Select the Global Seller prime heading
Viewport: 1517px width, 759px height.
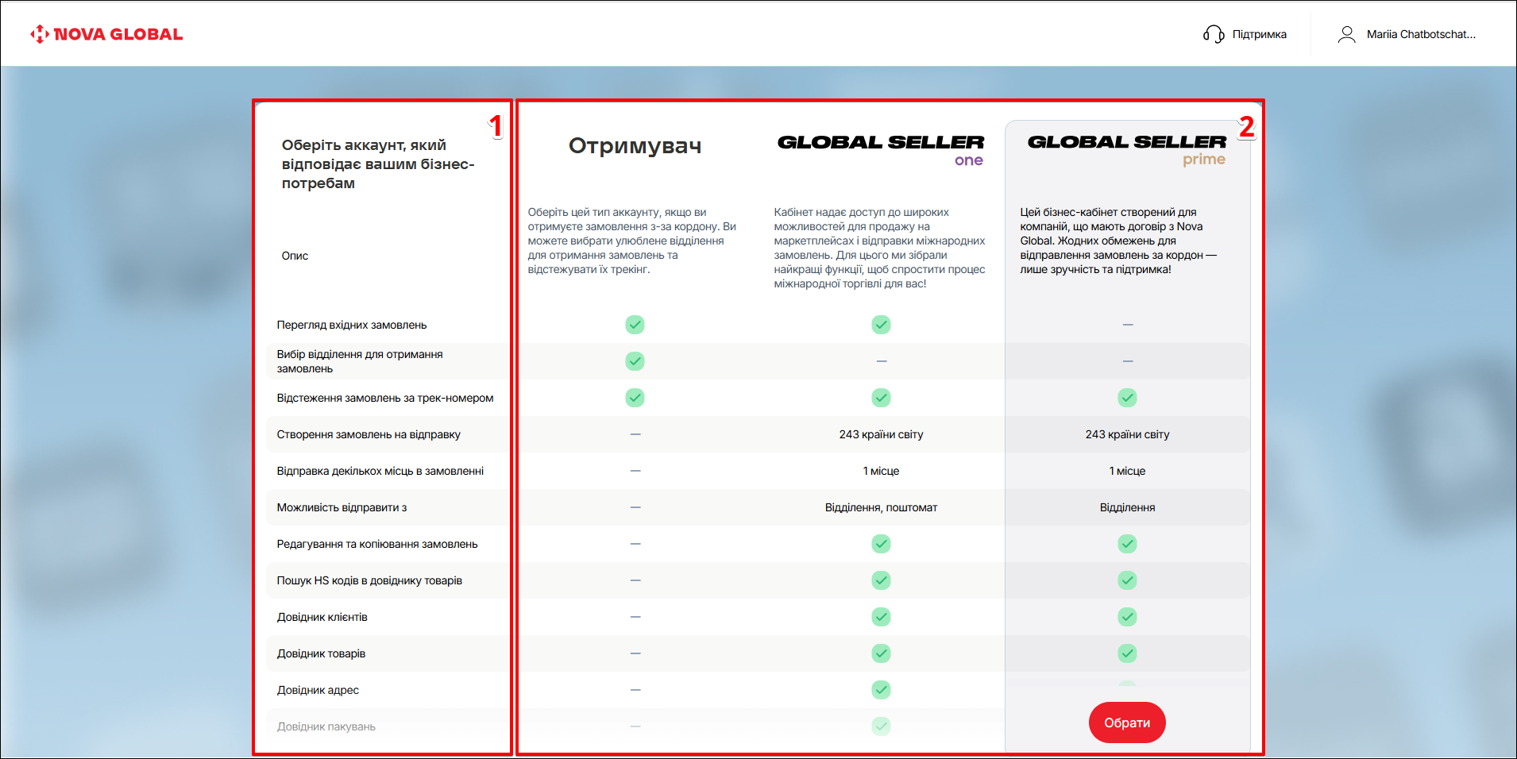click(x=1126, y=148)
